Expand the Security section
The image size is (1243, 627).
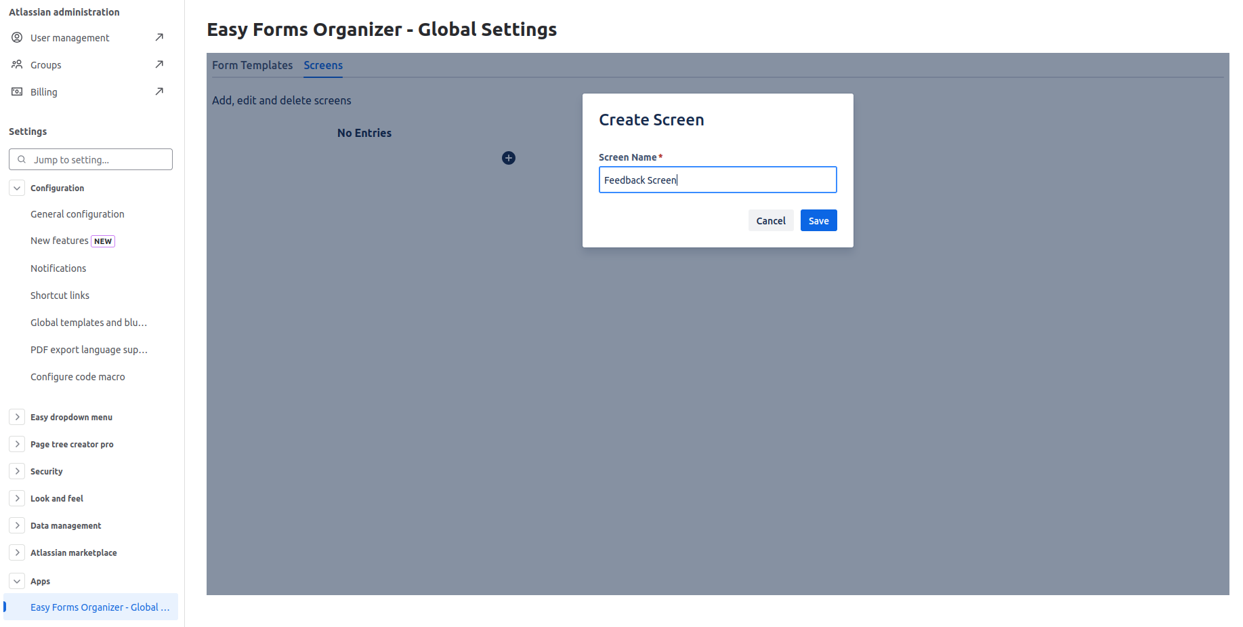[17, 471]
